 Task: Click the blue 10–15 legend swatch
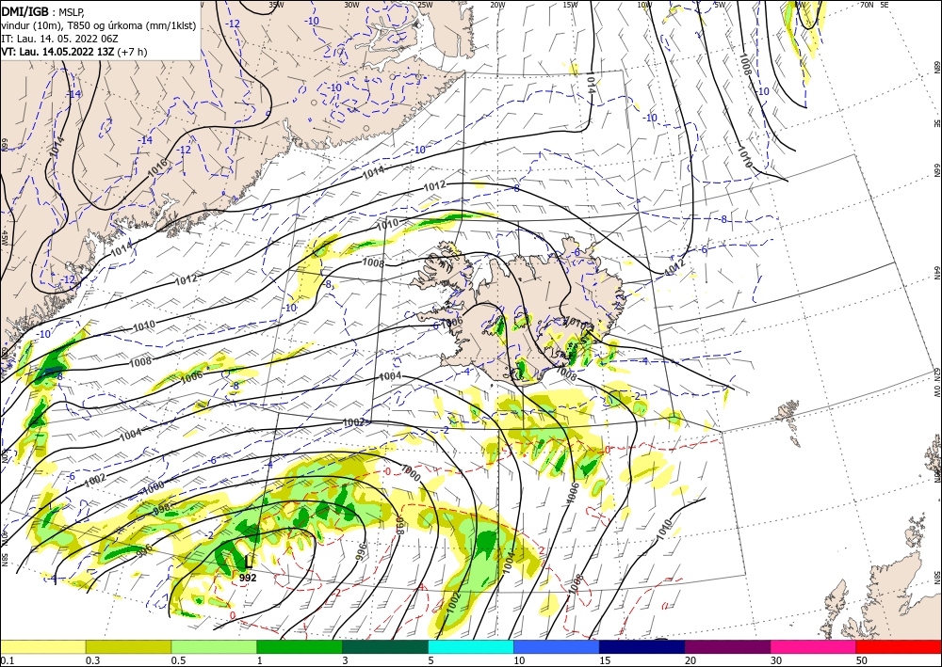(557, 647)
